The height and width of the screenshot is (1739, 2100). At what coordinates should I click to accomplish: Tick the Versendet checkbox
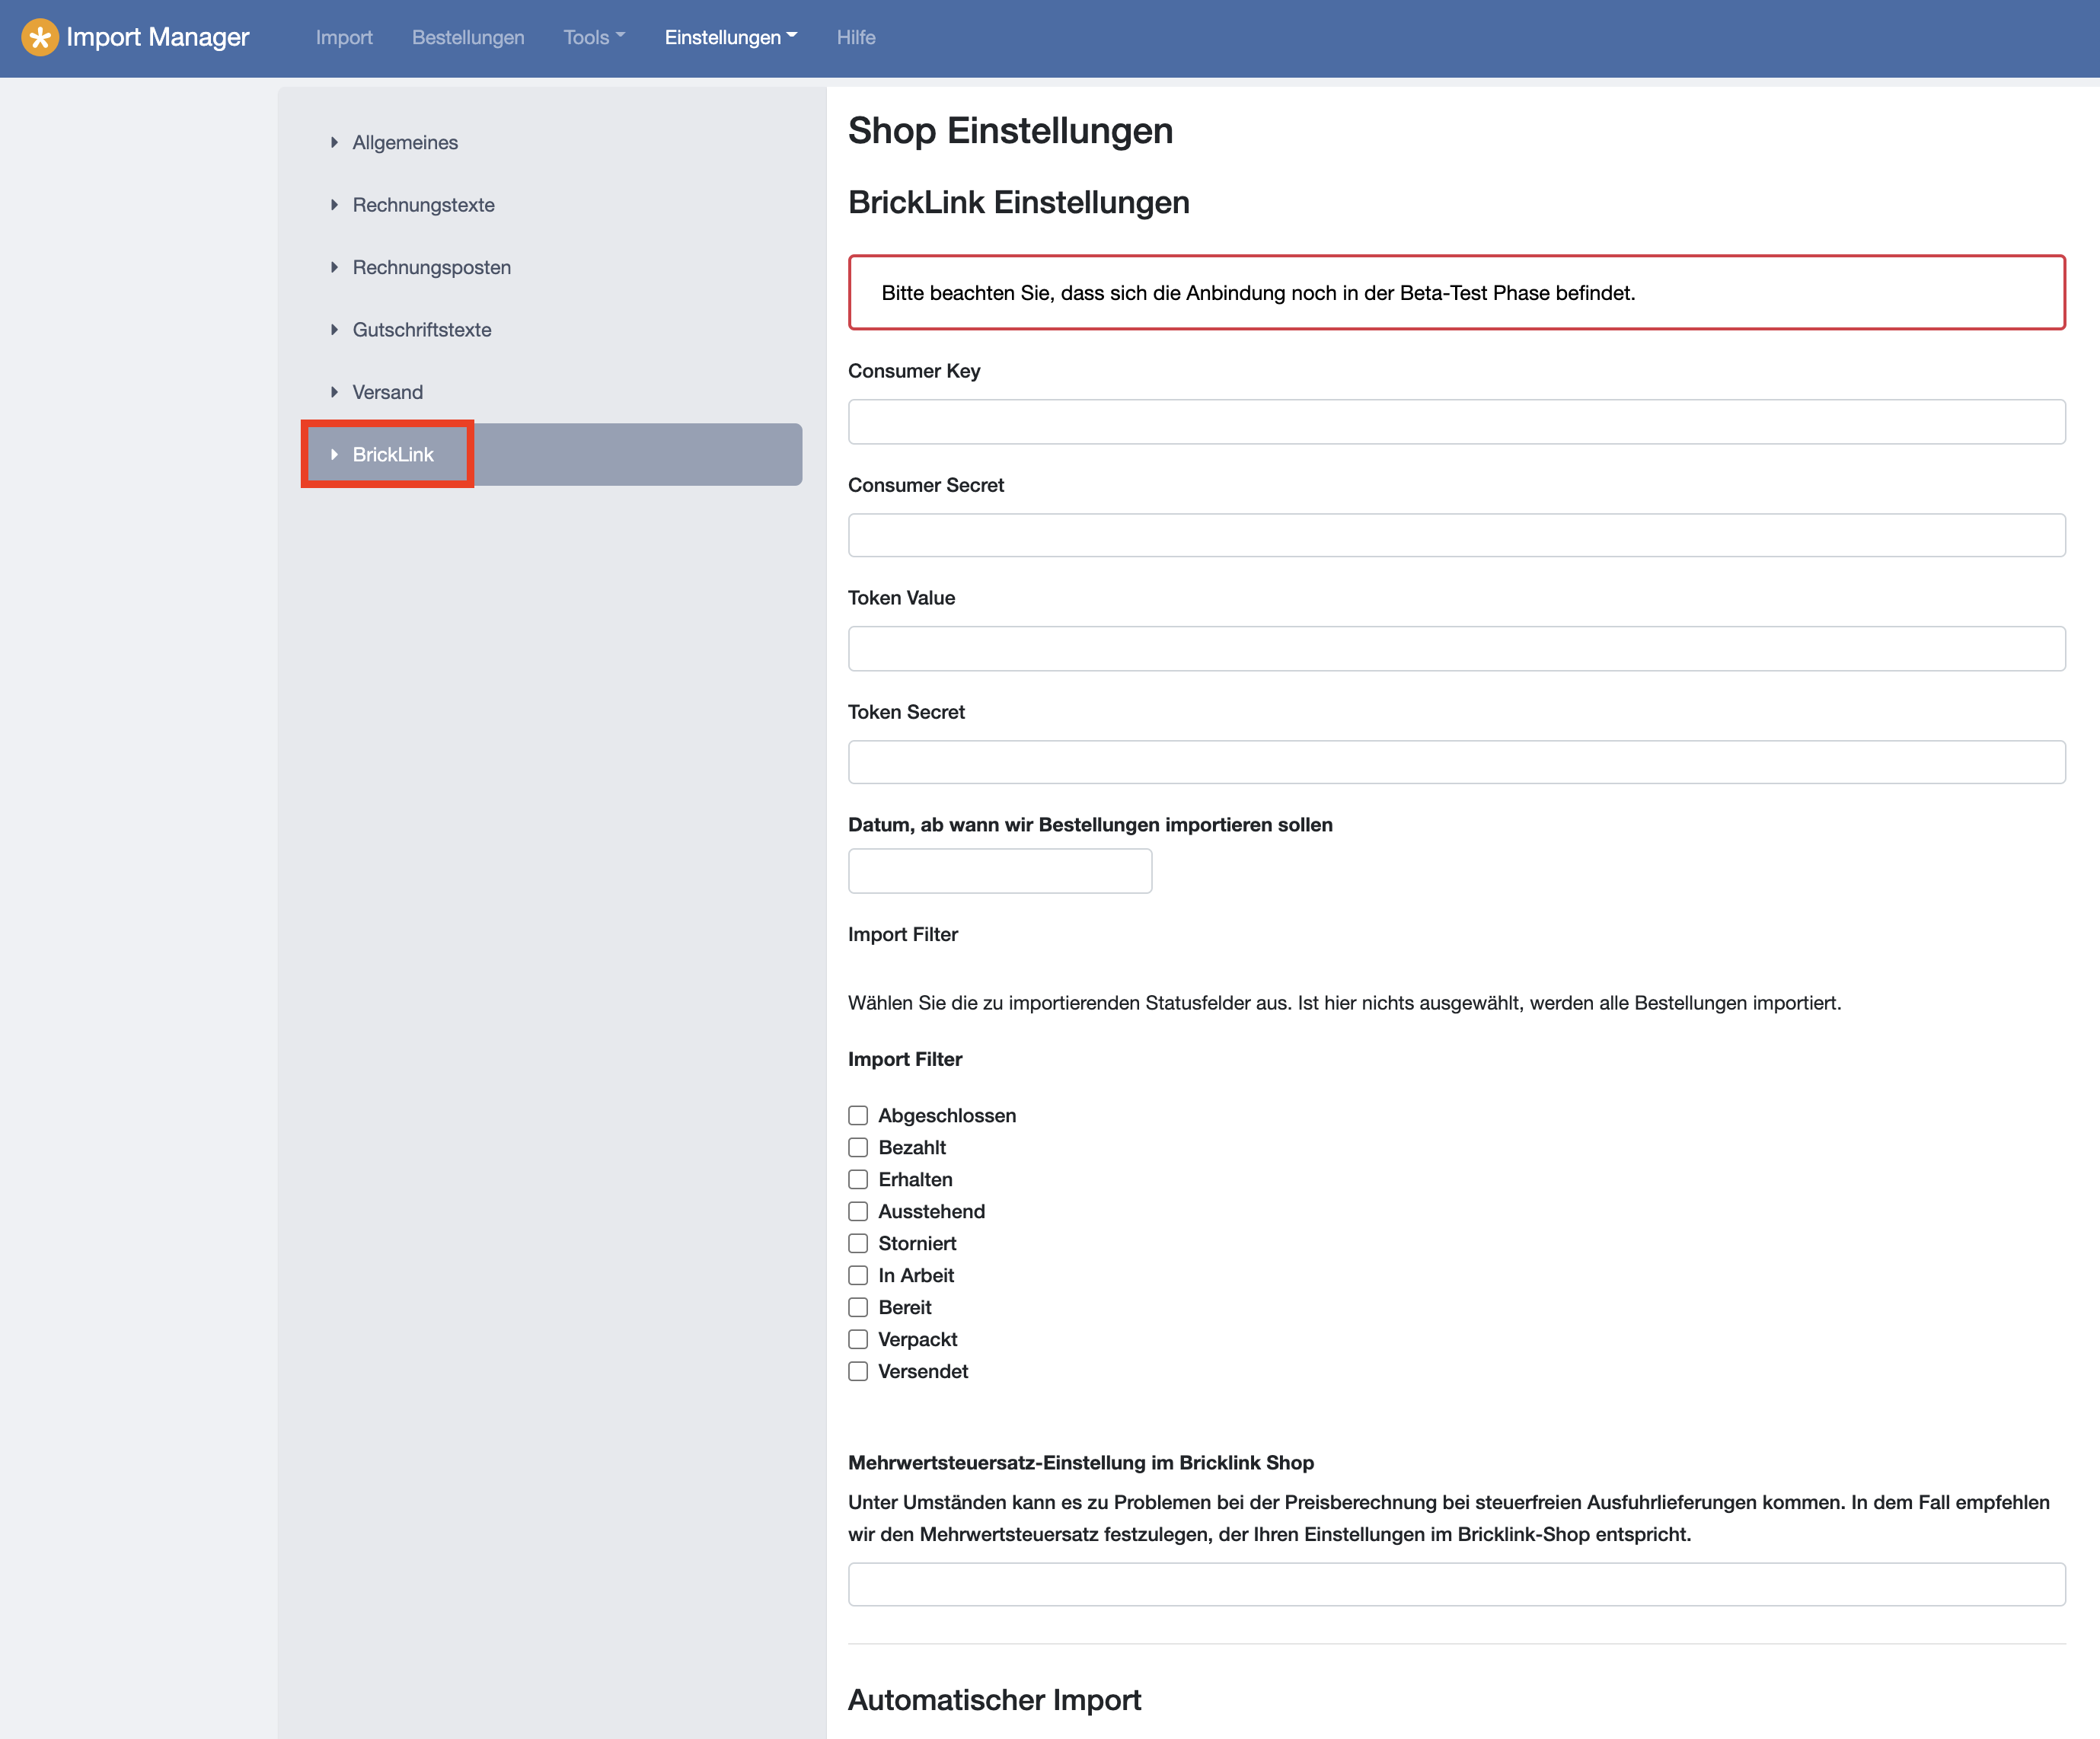858,1372
